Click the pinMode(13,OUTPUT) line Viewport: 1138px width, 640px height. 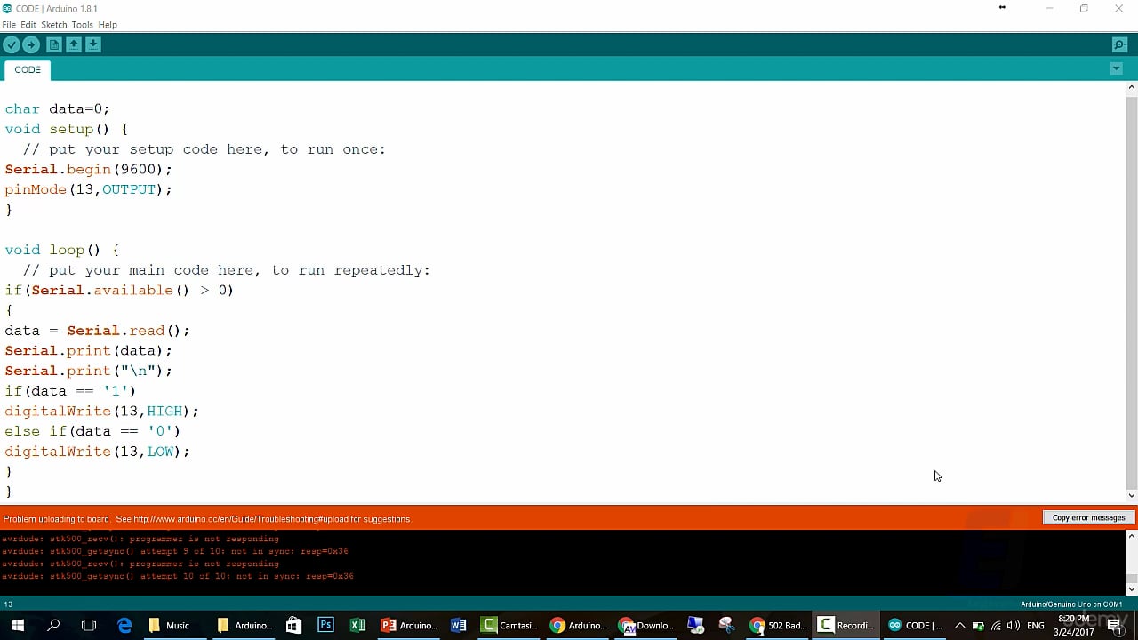pos(89,189)
